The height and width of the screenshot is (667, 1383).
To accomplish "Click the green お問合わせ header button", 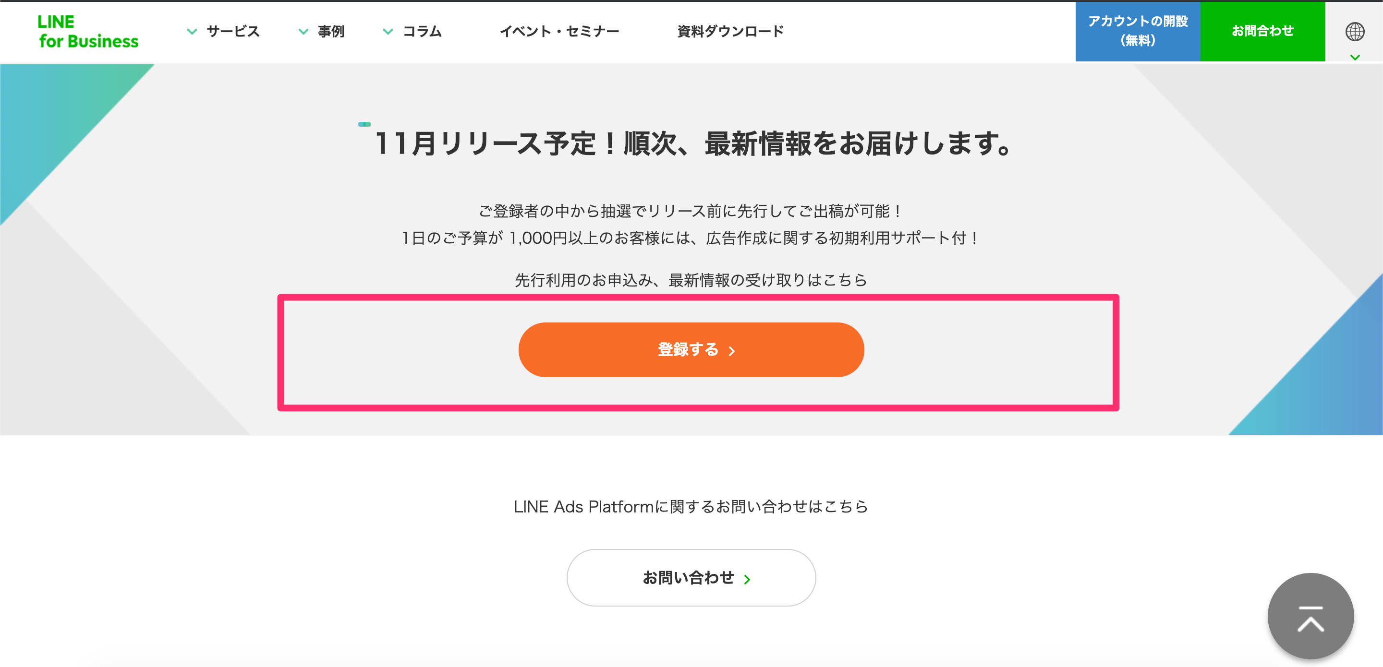I will (1263, 31).
